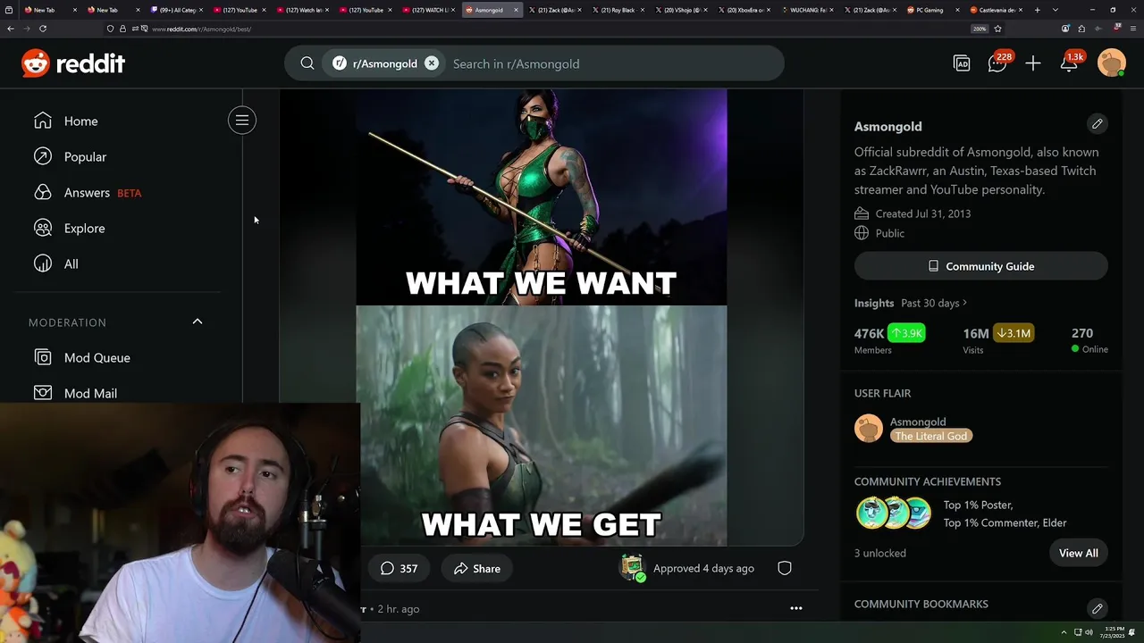Click the Popular arrow icon
This screenshot has height=643, width=1144.
point(43,156)
